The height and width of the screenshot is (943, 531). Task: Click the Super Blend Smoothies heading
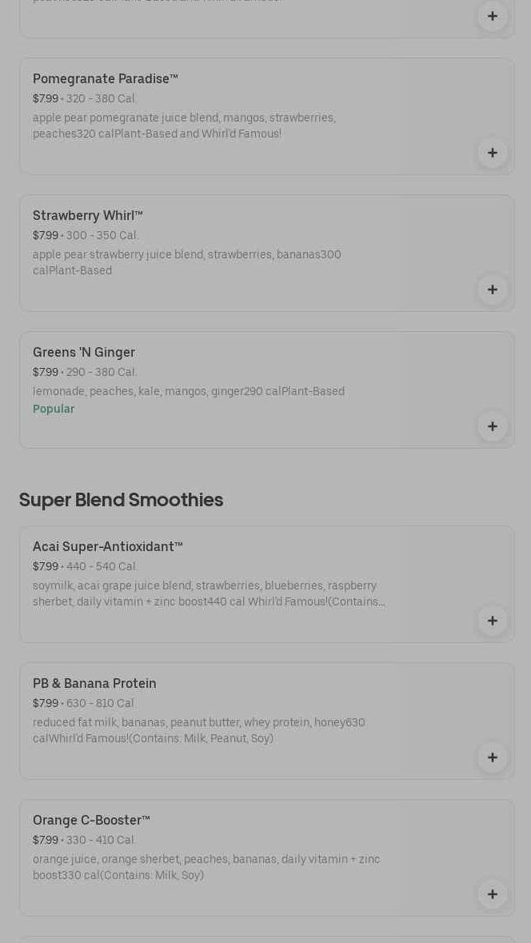121,499
